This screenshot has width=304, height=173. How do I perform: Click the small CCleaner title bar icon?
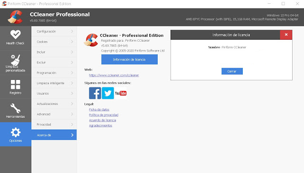(4, 4)
